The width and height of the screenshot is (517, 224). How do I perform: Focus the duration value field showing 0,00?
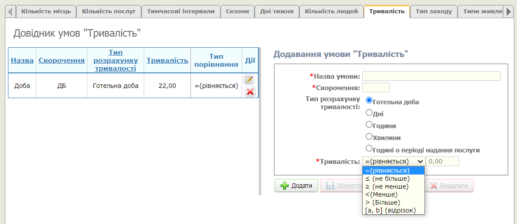point(442,161)
